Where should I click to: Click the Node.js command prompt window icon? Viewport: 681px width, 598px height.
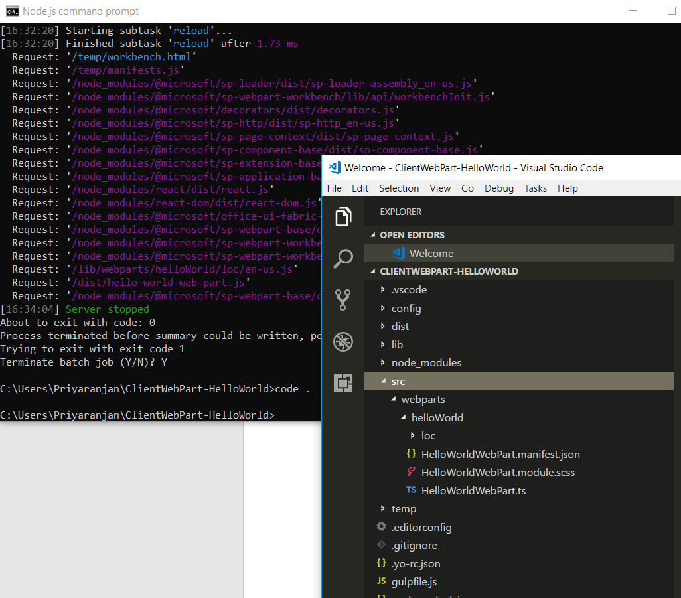point(12,11)
